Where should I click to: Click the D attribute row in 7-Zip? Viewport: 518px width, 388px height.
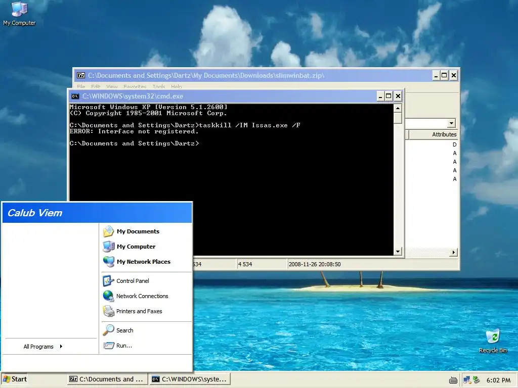click(x=455, y=144)
